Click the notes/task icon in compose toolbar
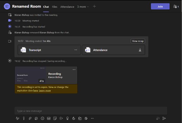Image resolution: width=182 pixels, height=123 pixels. pos(86,118)
